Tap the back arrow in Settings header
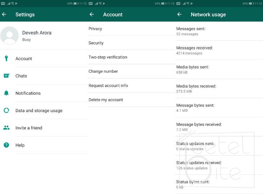 click(4, 15)
